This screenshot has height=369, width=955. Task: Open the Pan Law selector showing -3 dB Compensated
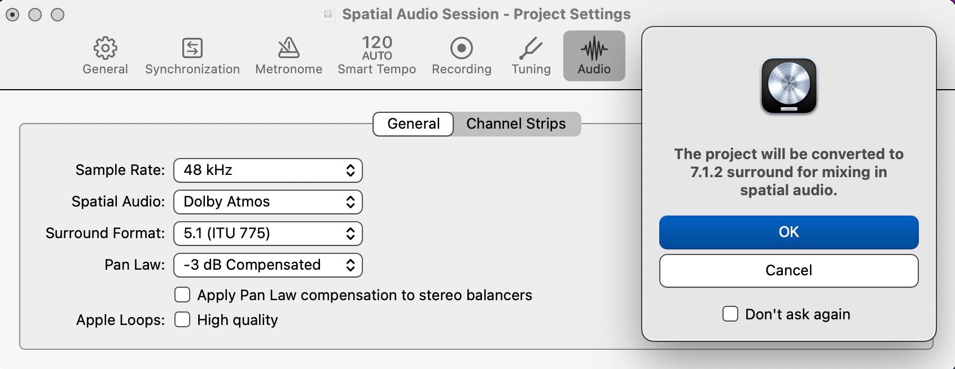pyautogui.click(x=268, y=265)
